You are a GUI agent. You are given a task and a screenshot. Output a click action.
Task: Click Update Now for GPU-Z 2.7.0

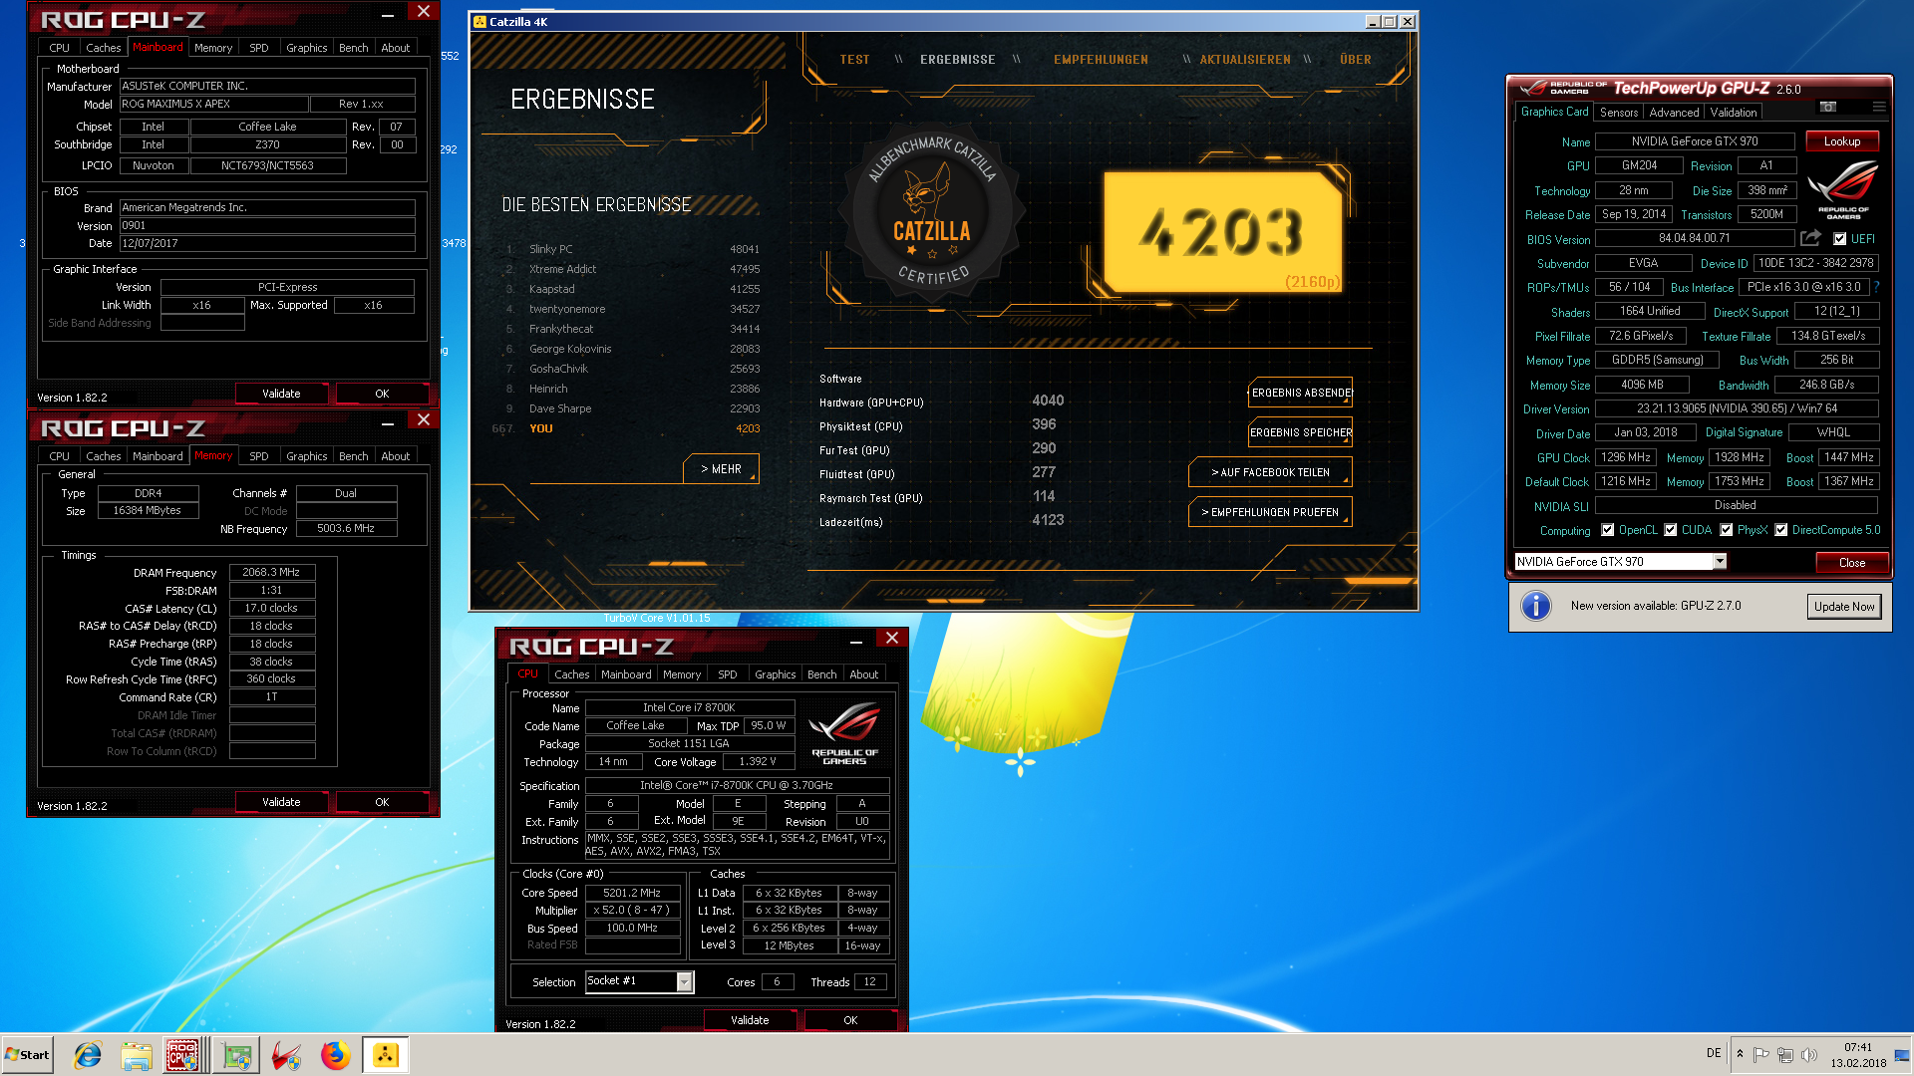1844,607
